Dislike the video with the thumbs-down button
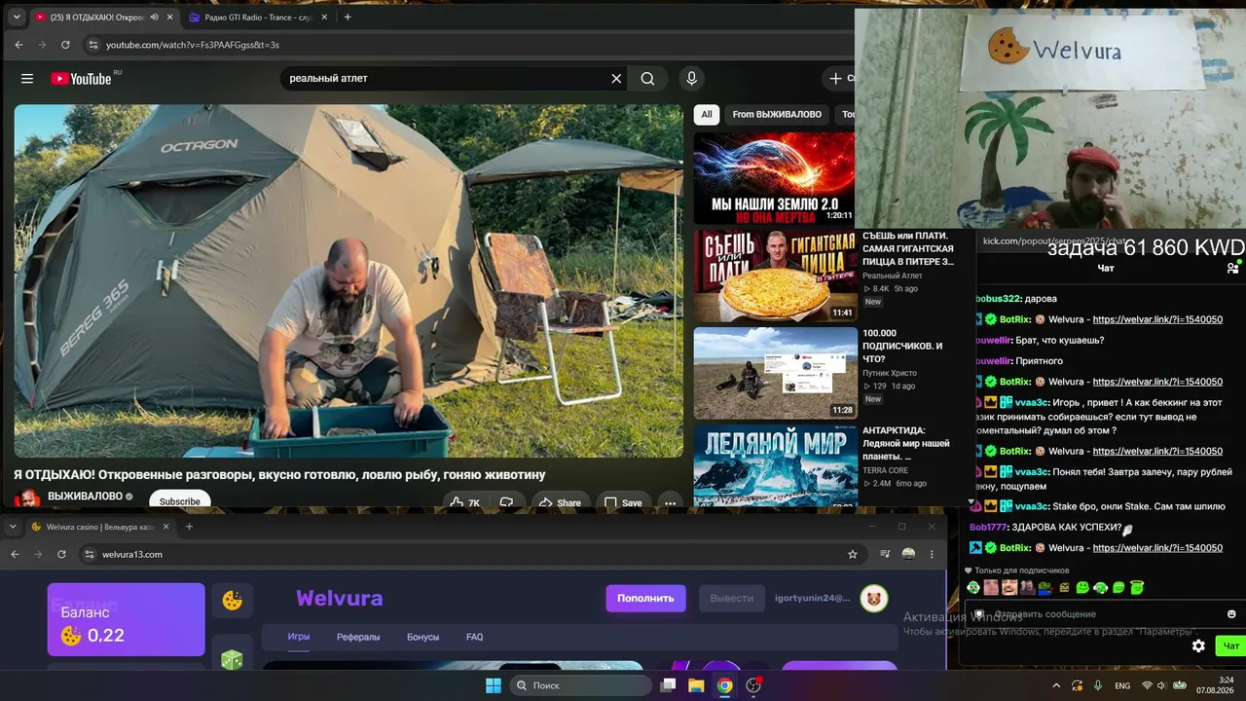This screenshot has width=1246, height=701. (506, 502)
